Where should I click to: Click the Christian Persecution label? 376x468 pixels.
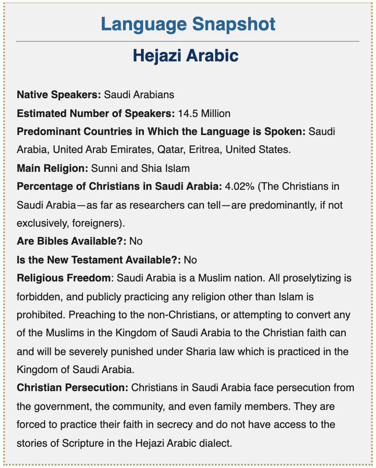pos(72,388)
